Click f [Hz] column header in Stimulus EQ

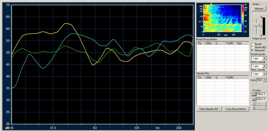point(209,77)
